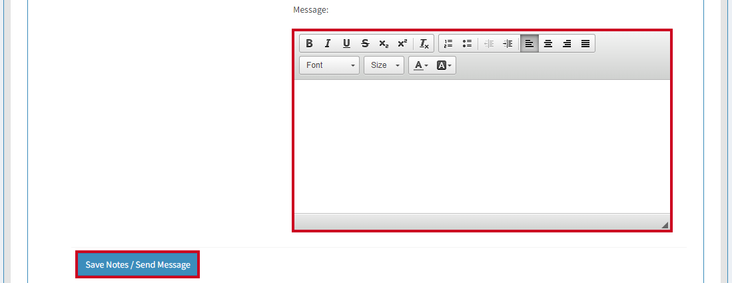Remove text formatting
The height and width of the screenshot is (283, 732).
(424, 43)
